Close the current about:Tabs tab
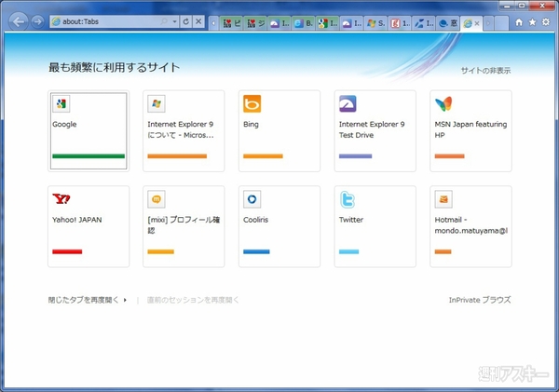Screen dimensions: 559x392 click(477, 23)
